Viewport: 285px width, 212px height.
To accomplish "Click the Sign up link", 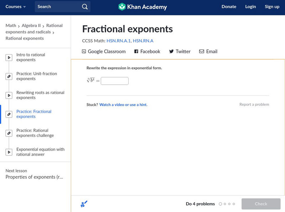I will pos(272,7).
